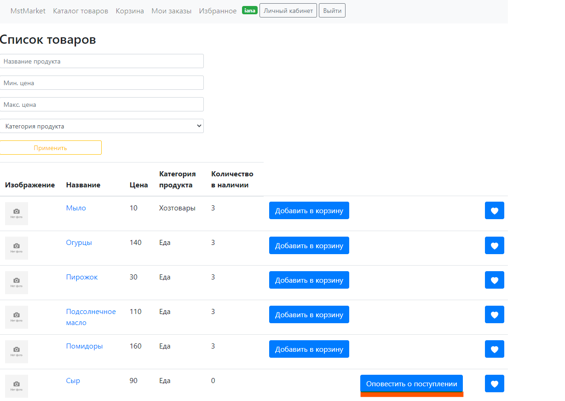This screenshot has height=401, width=565.
Task: Click heart icon in Огурцы row
Action: point(495,245)
